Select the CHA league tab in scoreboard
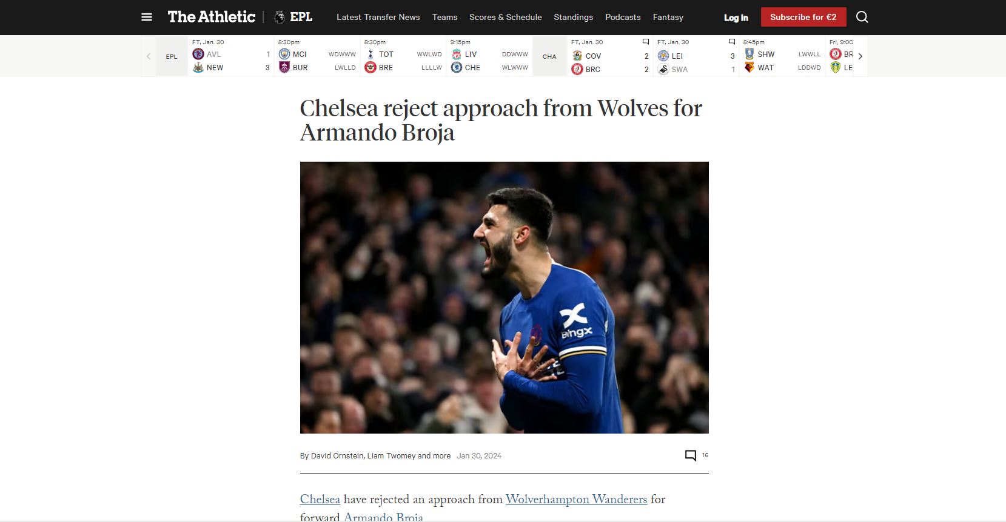 tap(549, 56)
